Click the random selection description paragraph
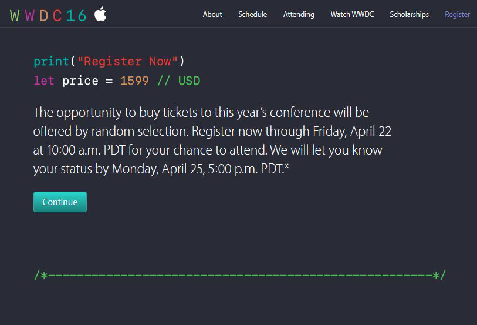The height and width of the screenshot is (325, 477). point(212,140)
